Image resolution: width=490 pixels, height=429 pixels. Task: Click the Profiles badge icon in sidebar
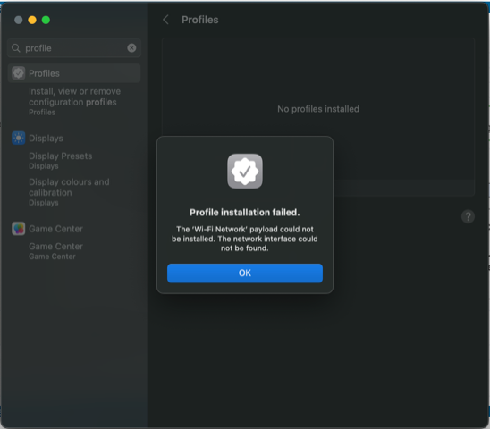[19, 73]
